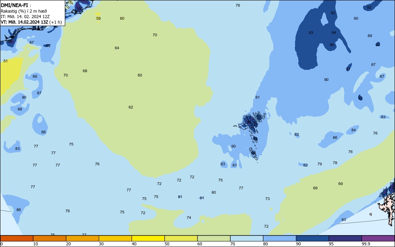Click the 90–95 dark blue legend swatch
The height and width of the screenshot is (247, 395).
point(312,238)
